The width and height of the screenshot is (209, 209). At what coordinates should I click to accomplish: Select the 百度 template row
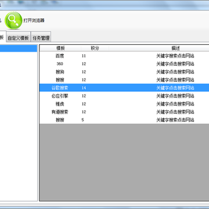pos(124,56)
